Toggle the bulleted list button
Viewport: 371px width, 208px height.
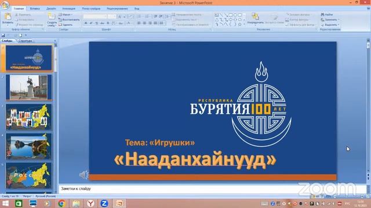click(x=140, y=16)
